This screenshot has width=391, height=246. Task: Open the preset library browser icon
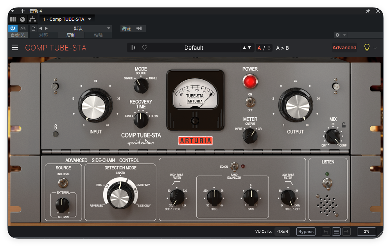[x=133, y=48]
